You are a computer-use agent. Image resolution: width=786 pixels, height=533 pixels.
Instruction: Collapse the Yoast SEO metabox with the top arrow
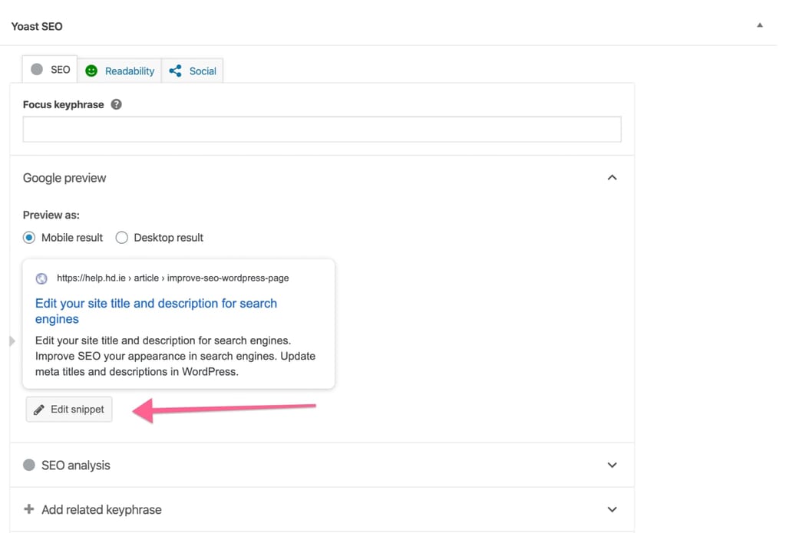(x=760, y=25)
